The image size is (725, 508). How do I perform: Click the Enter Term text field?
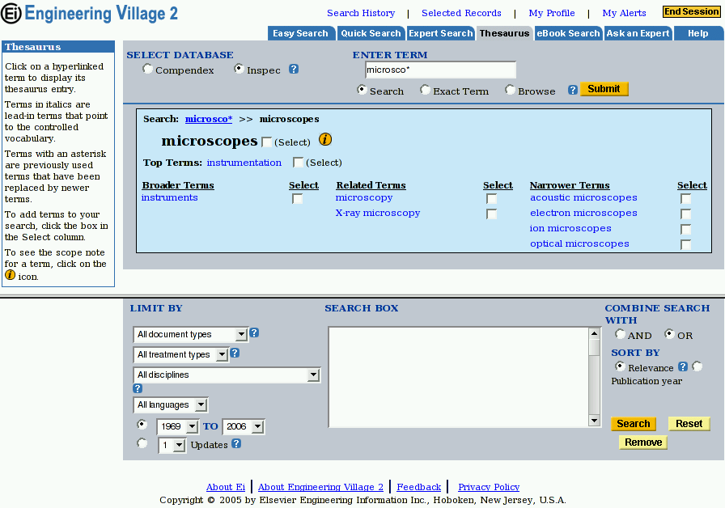[441, 70]
